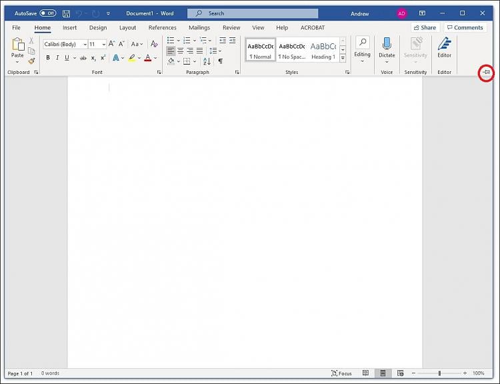Open the font color dropdown arrow
The width and height of the screenshot is (500, 384).
pos(155,58)
